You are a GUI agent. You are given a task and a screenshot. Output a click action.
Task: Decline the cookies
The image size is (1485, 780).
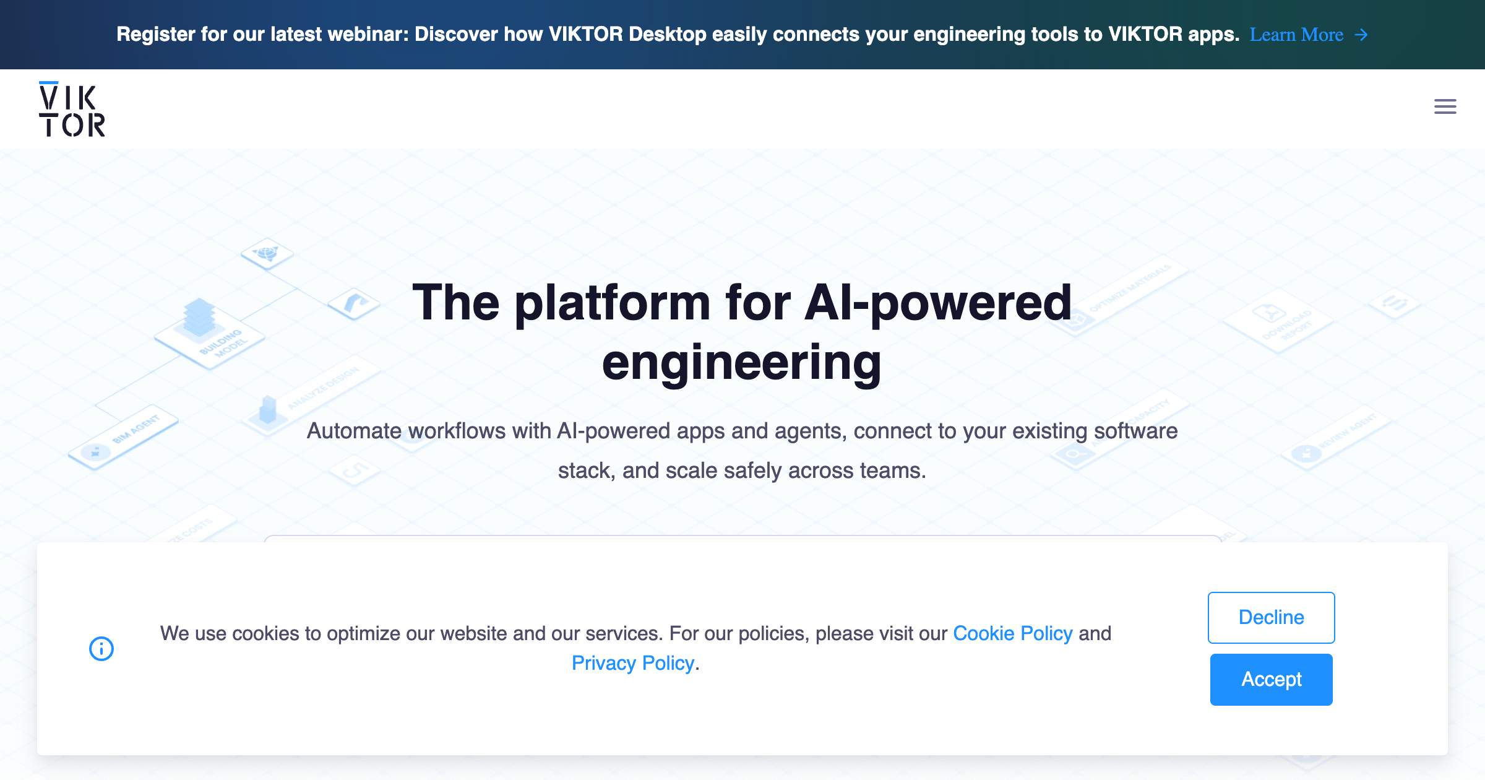1271,617
